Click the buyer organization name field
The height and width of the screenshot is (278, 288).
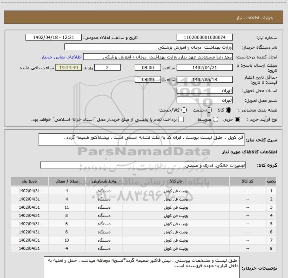click(149, 47)
